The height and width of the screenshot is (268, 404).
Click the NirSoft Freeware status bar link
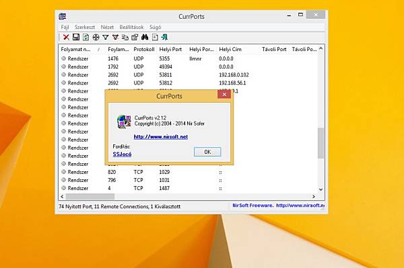(278, 206)
